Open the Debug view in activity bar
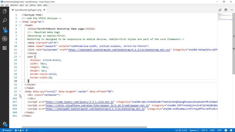 (4, 39)
